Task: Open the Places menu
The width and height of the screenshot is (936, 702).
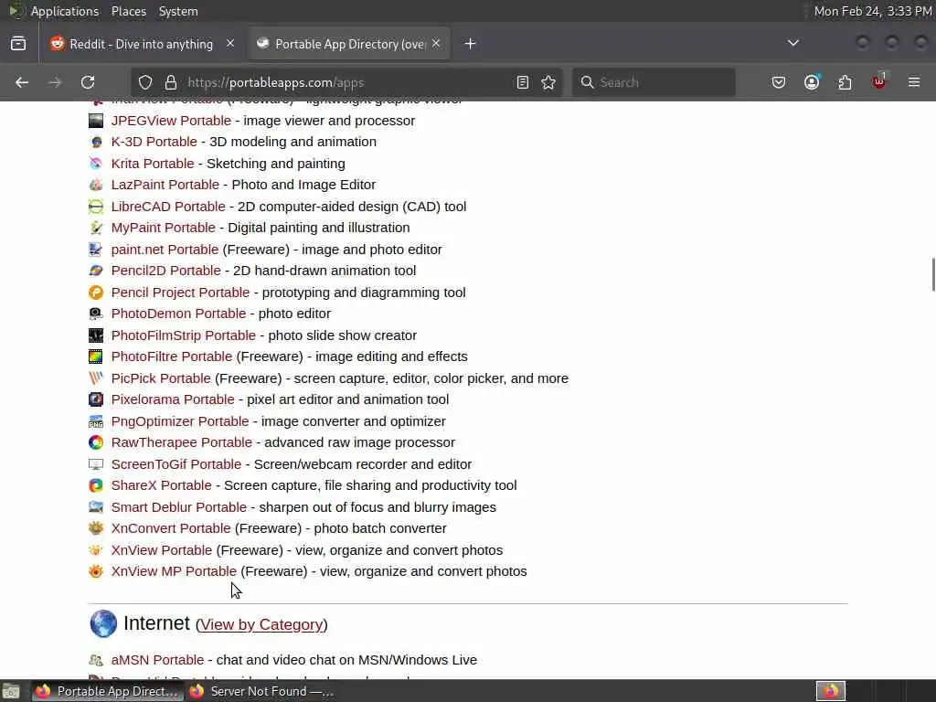Action: point(128,11)
